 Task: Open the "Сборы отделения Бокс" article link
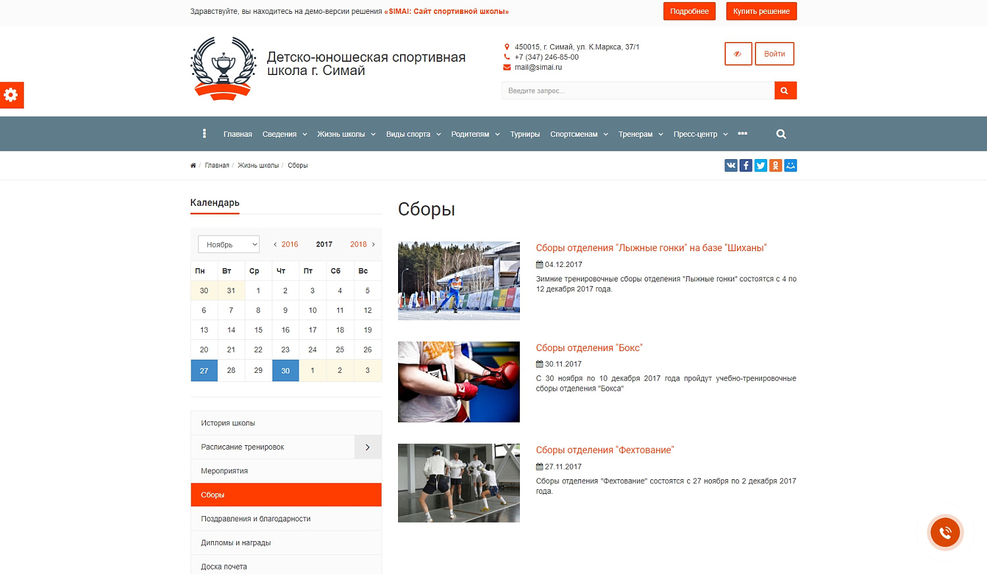point(589,347)
